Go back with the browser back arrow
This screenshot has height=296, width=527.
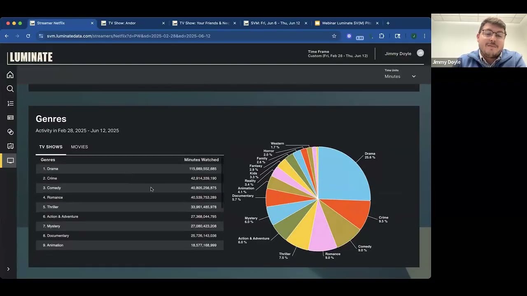pos(7,36)
